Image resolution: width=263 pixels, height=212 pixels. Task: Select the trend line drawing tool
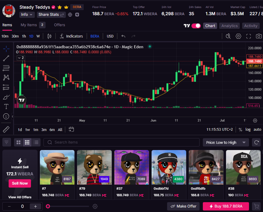pos(6,58)
